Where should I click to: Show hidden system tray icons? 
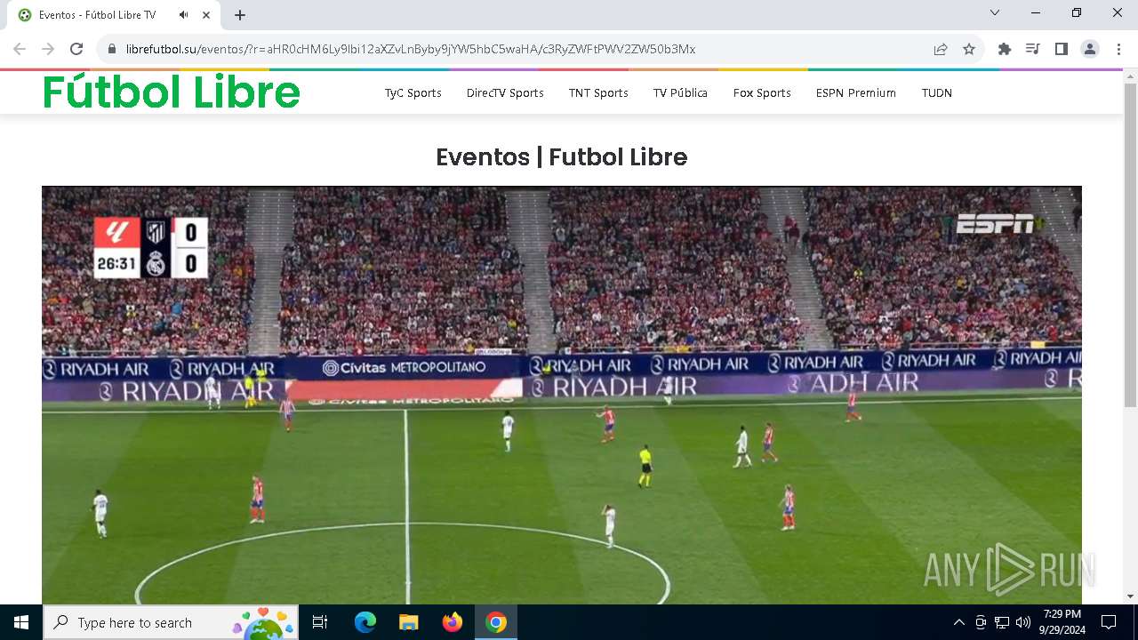pyautogui.click(x=958, y=622)
